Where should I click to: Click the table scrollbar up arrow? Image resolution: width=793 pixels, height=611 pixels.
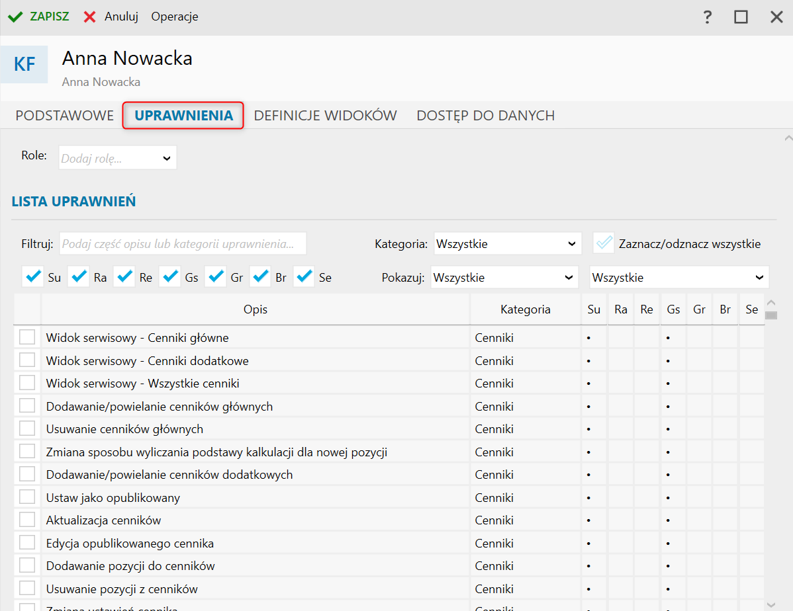point(770,302)
